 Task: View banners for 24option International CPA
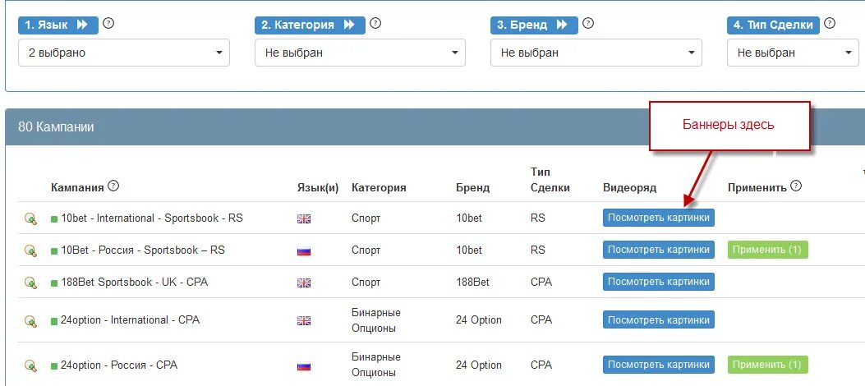(x=659, y=319)
